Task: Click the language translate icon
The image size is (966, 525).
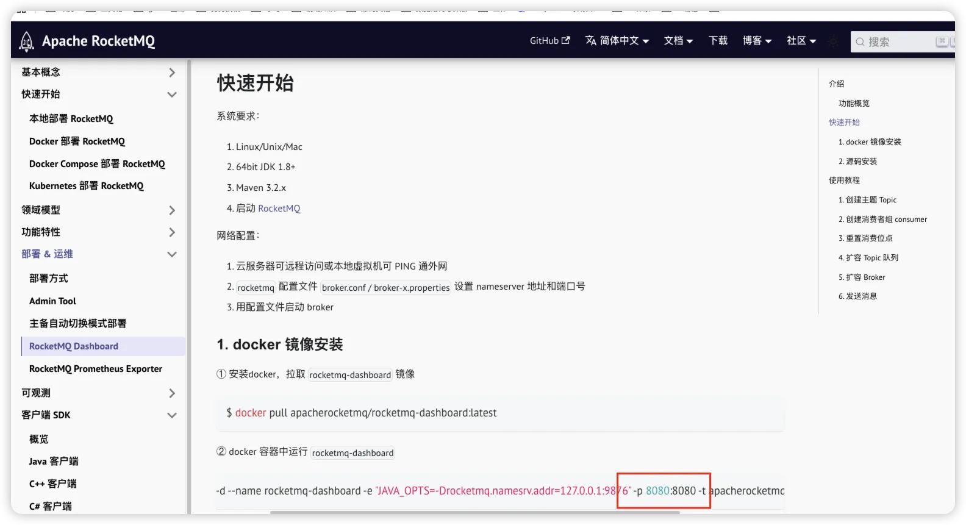Action: point(590,40)
